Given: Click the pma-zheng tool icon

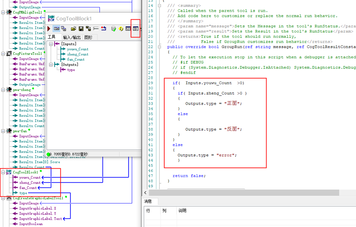Looking at the screenshot, I should pyautogui.click(x=9, y=90).
